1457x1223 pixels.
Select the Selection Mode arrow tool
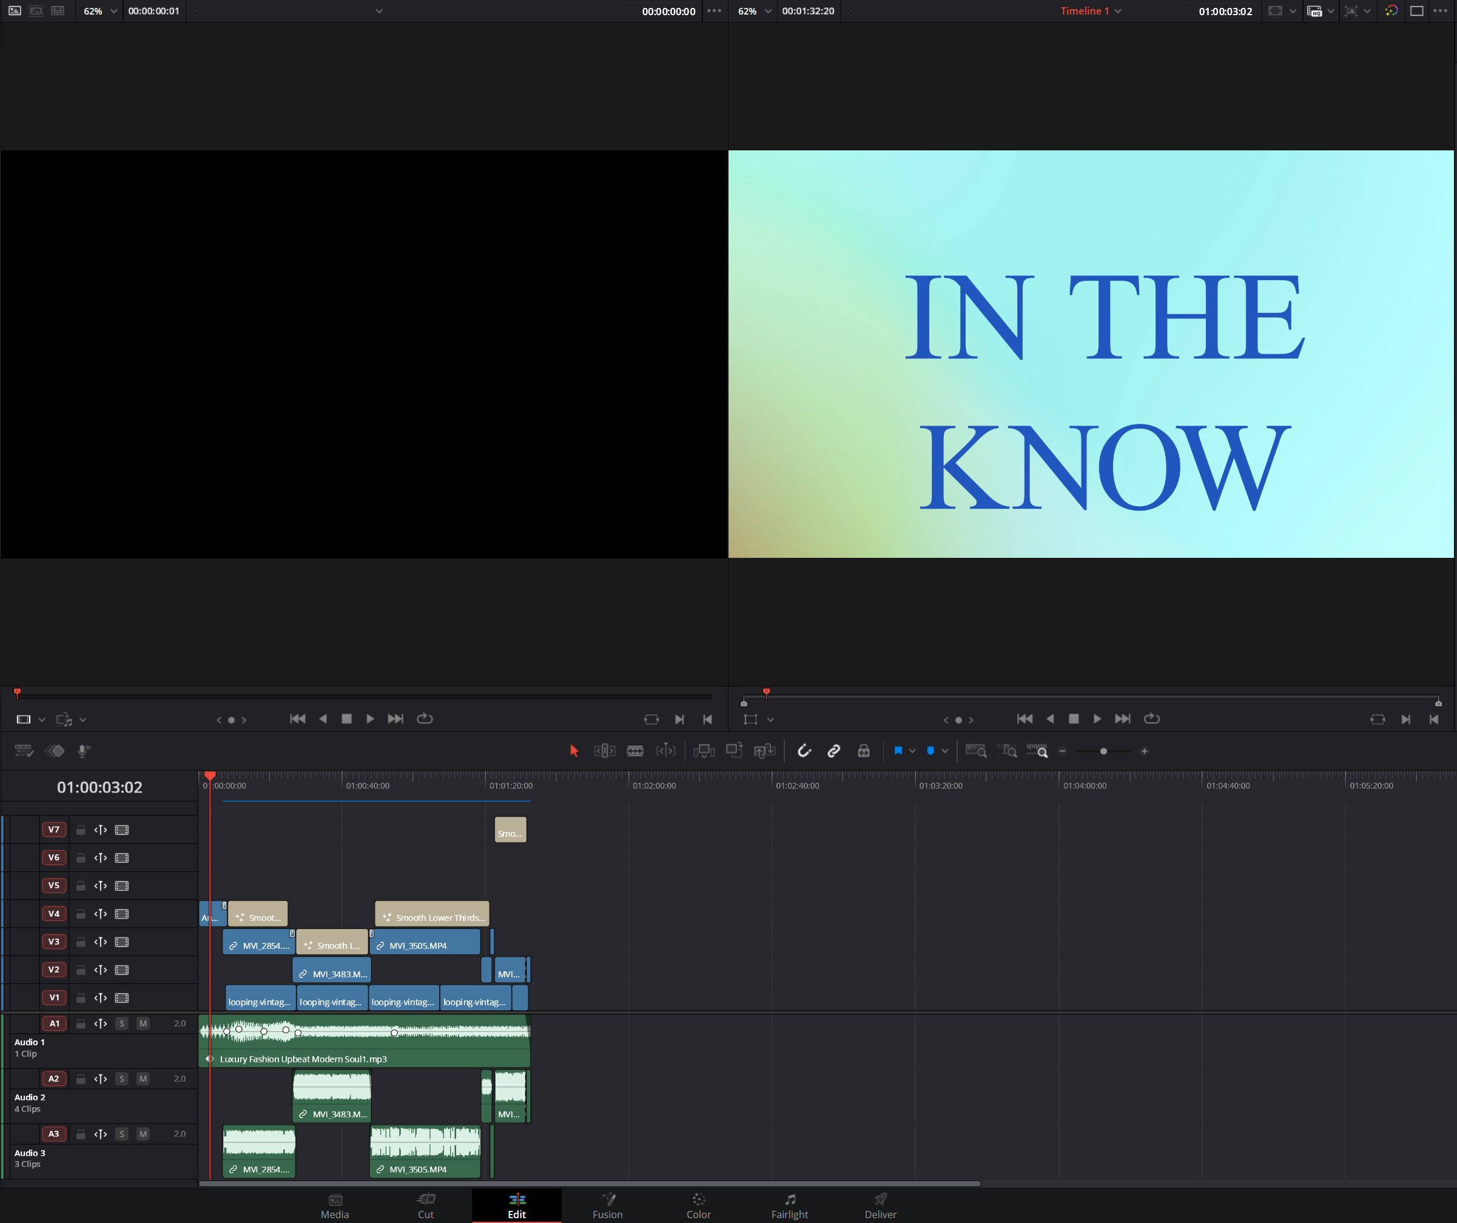click(x=574, y=751)
